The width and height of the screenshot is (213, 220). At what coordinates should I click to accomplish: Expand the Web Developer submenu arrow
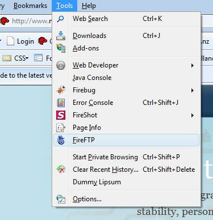click(193, 65)
